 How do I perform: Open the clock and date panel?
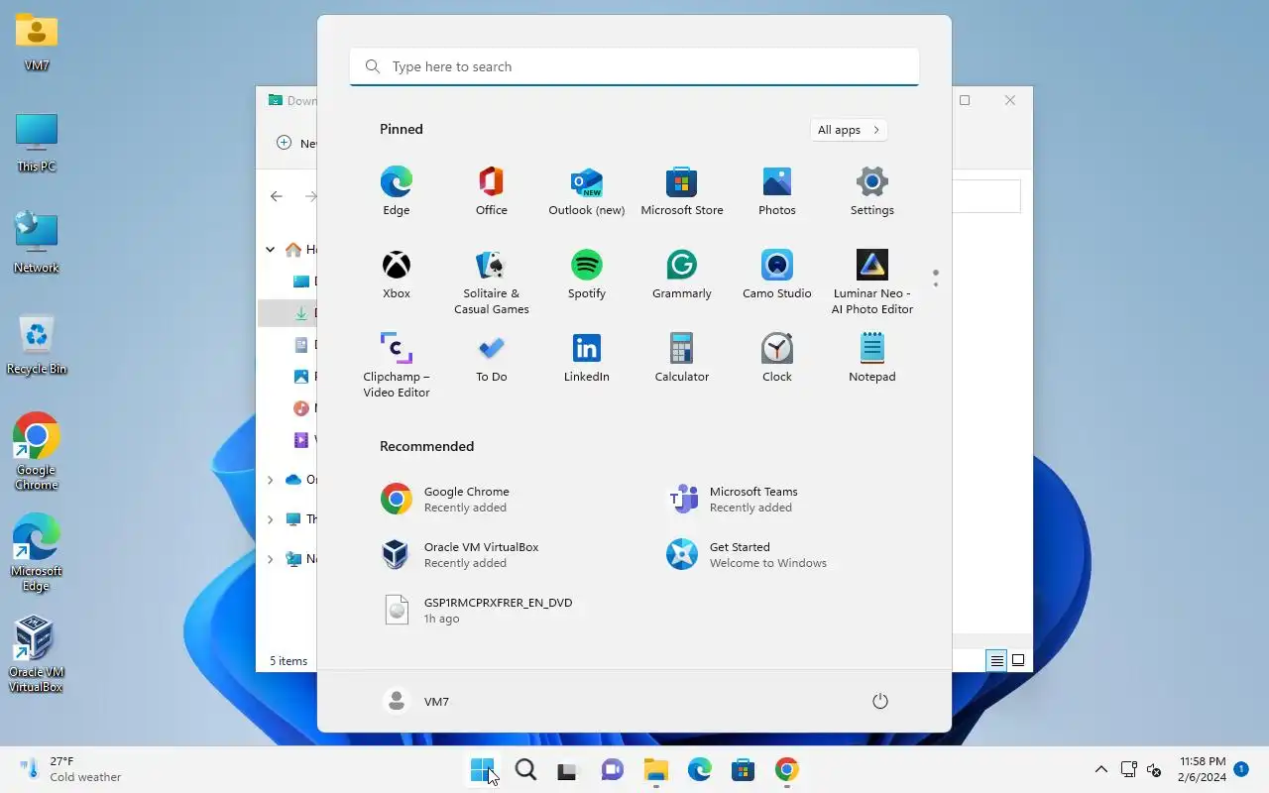[1202, 769]
